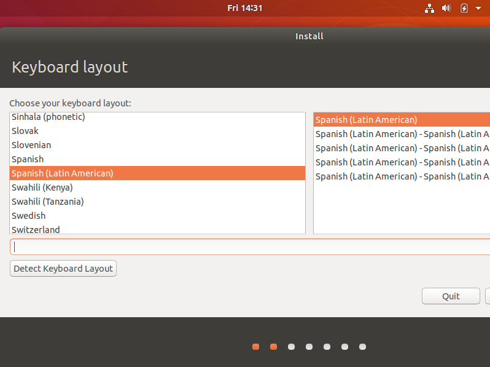This screenshot has height=367, width=490.
Task: Choose Slovak from the layout list
Action: [x=25, y=131]
